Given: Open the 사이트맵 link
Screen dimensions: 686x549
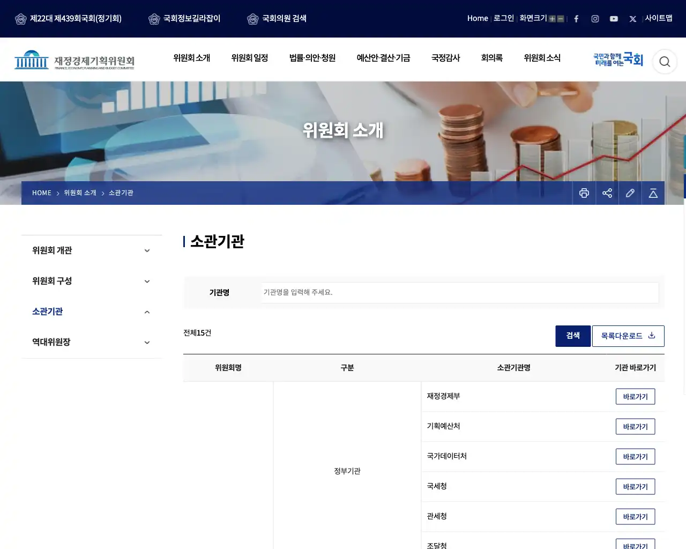Looking at the screenshot, I should pos(659,18).
